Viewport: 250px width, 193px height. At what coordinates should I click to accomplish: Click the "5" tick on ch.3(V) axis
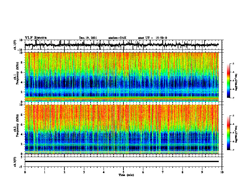point(22,157)
